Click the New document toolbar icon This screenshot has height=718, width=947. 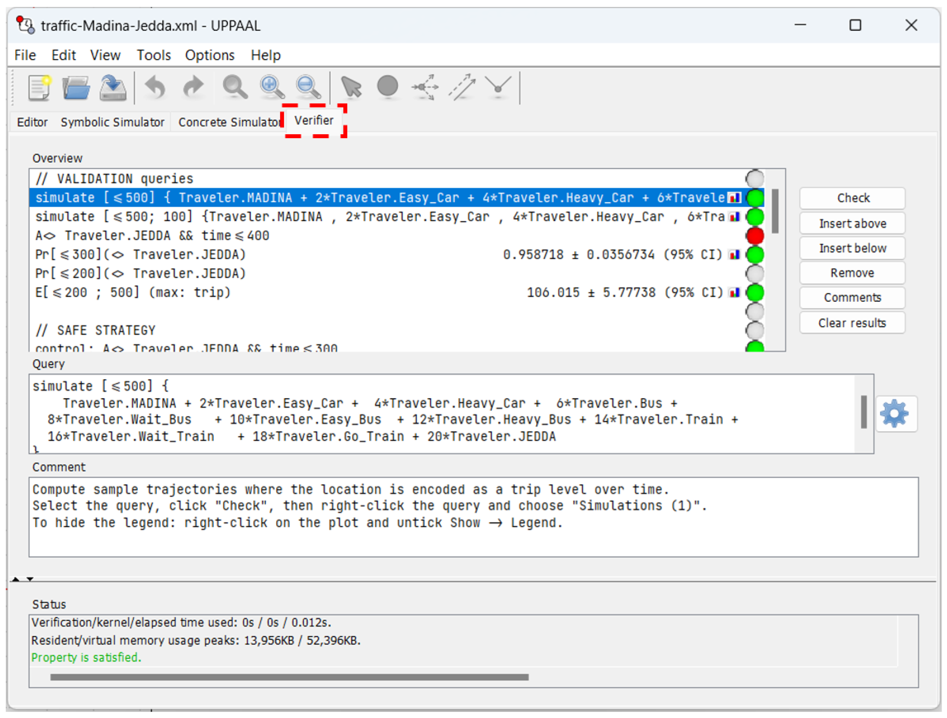[39, 87]
